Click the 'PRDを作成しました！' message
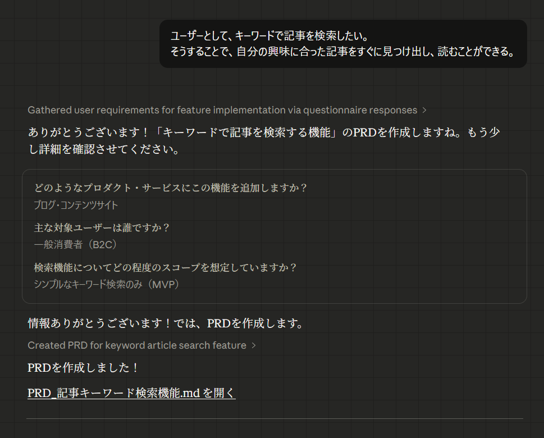This screenshot has height=438, width=544. pos(82,367)
